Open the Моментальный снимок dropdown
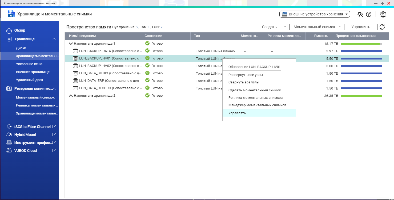 pos(316,27)
